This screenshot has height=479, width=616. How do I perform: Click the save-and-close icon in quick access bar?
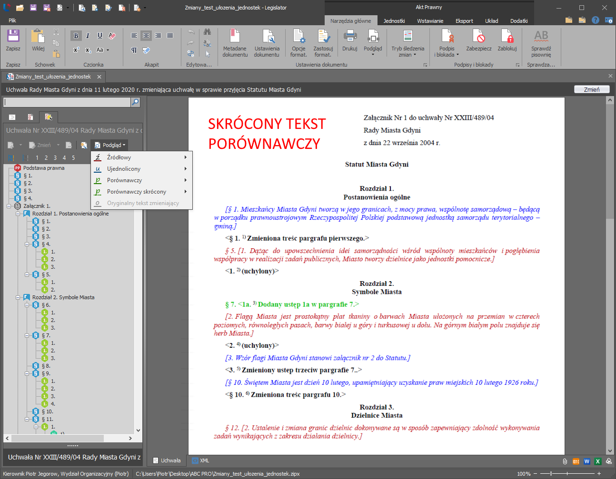(x=47, y=8)
